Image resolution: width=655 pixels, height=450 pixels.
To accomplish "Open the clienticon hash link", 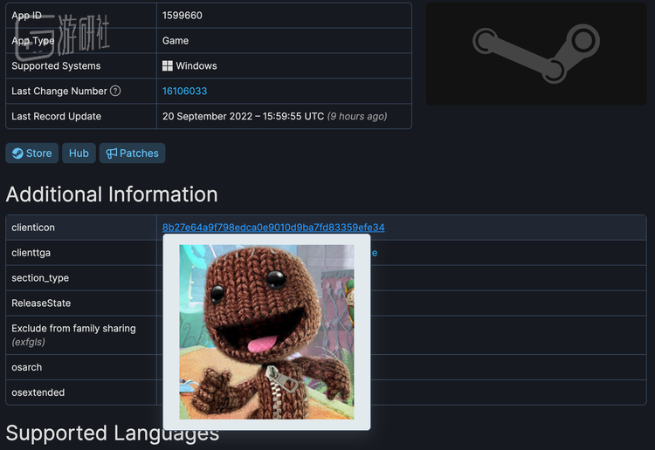I will (x=273, y=228).
